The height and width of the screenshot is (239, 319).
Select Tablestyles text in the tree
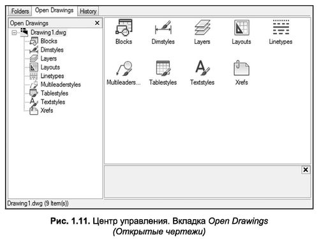[x=54, y=93]
